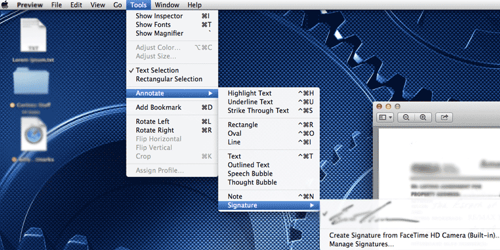Select the TXT file icon on desktop
The image size is (500, 250).
click(x=32, y=35)
